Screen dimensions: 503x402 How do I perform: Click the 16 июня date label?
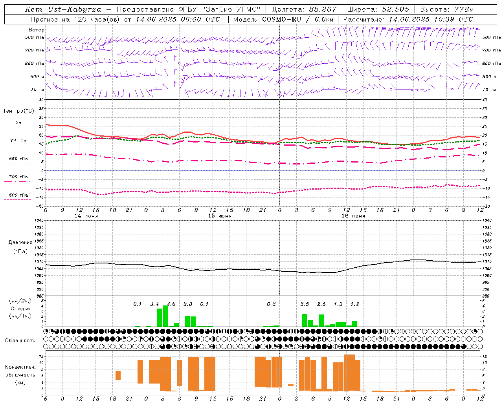pos(353,216)
